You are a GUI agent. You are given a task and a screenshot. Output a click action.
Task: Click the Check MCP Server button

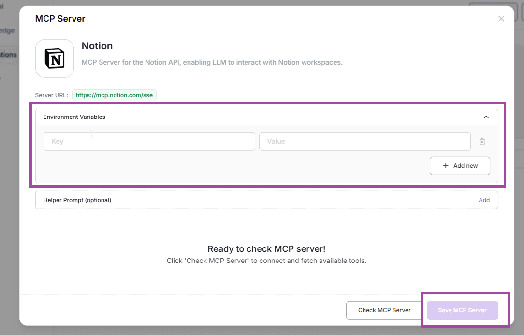[384, 310]
